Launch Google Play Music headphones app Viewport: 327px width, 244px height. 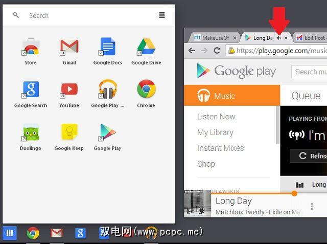(x=108, y=90)
